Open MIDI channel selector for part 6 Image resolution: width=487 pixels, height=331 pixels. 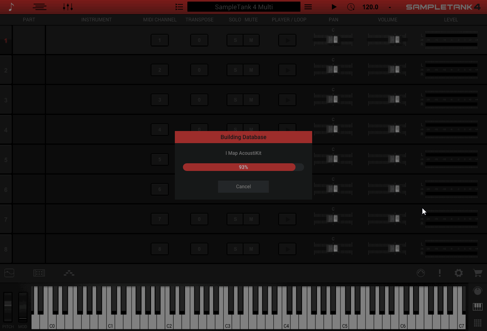160,189
